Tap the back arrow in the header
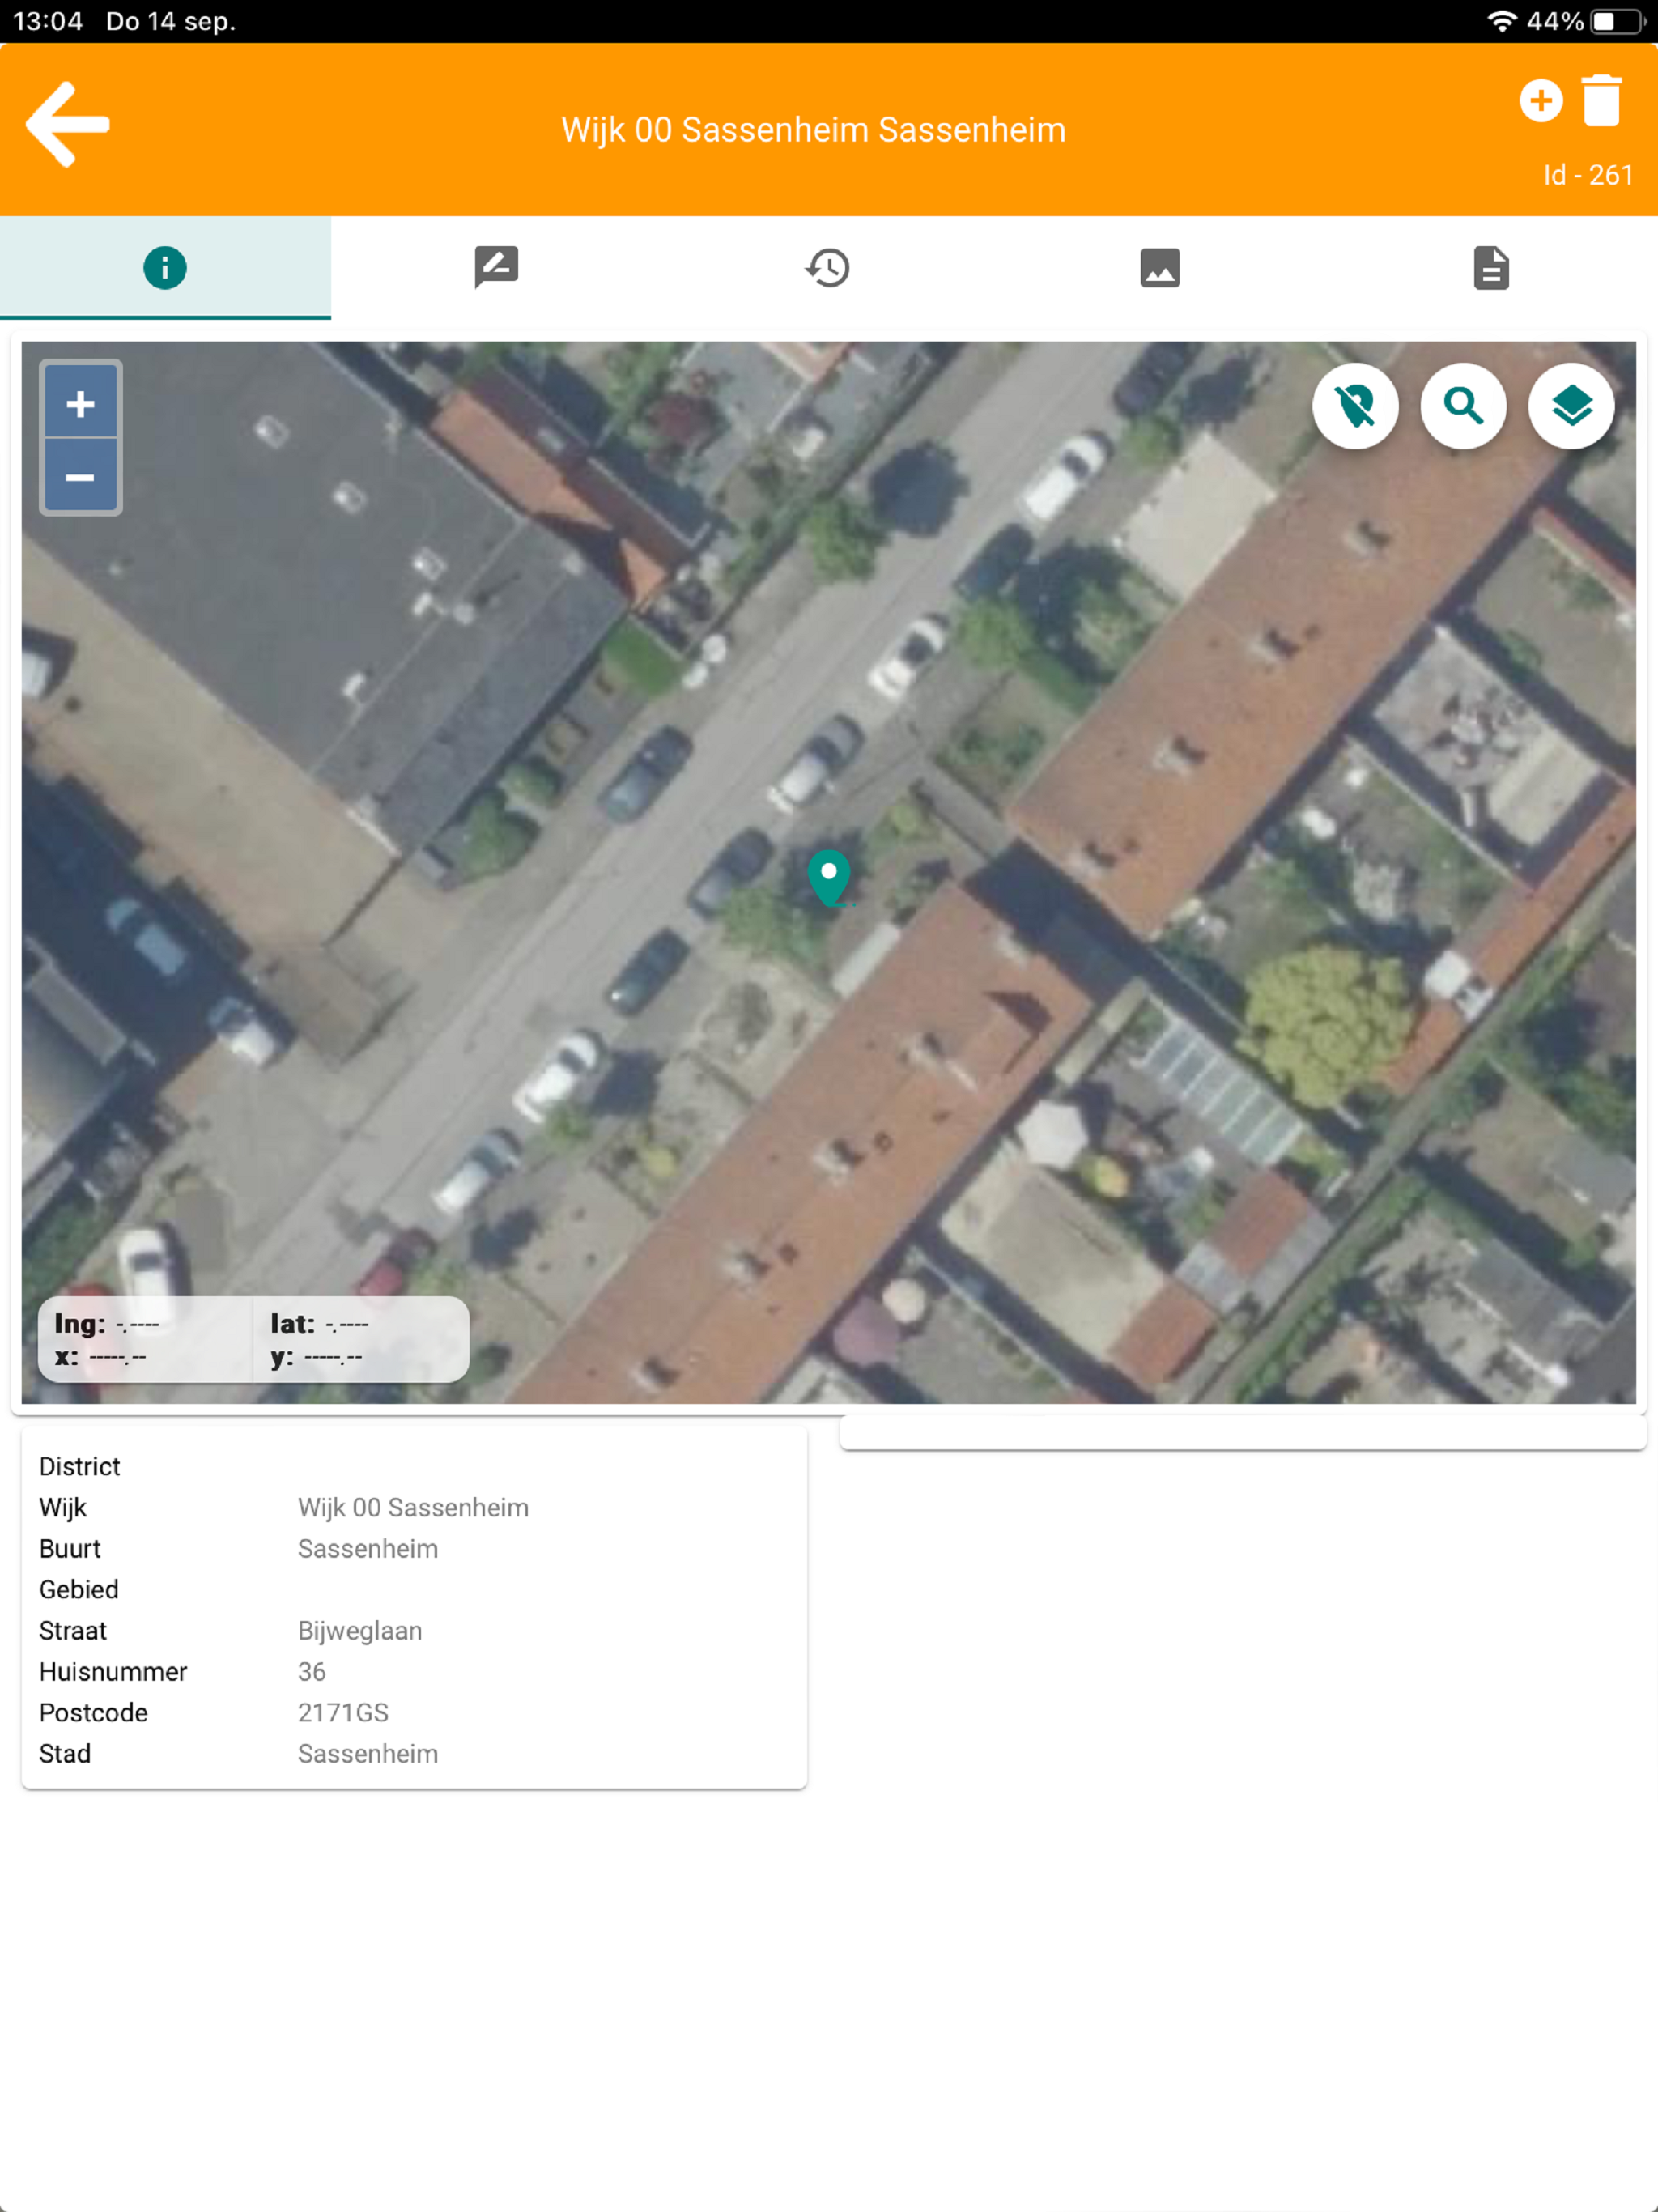 [68, 125]
